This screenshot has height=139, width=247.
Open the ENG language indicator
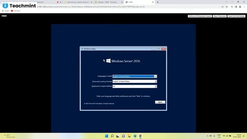[219, 136]
